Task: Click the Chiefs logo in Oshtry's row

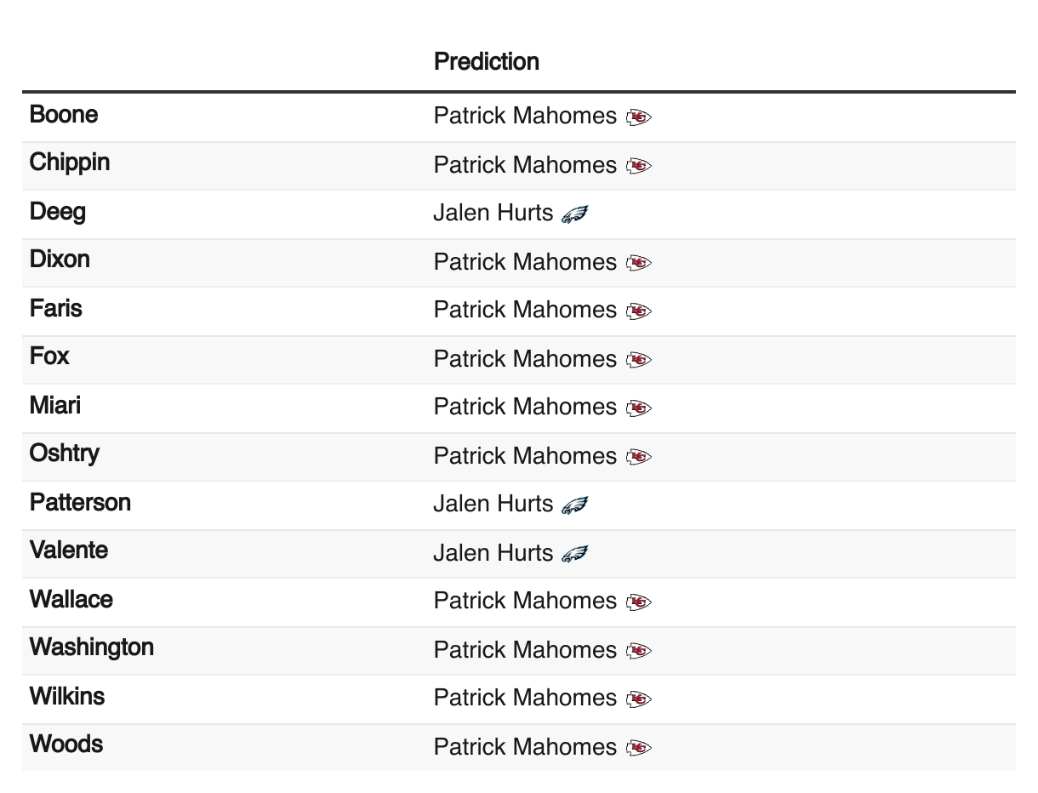Action: pyautogui.click(x=639, y=457)
